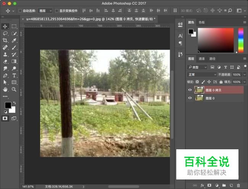Image resolution: width=248 pixels, height=189 pixels.
Task: Select the Crop tool
Action: [5, 40]
